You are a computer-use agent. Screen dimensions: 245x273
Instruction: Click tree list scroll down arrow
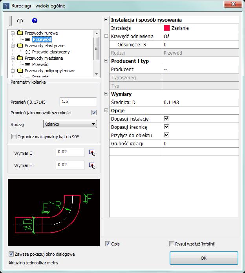[97, 74]
